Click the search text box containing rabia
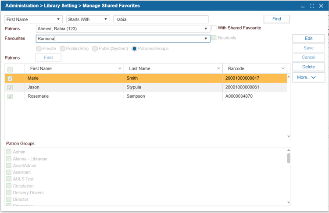This screenshot has height=213, width=329. pyautogui.click(x=161, y=19)
